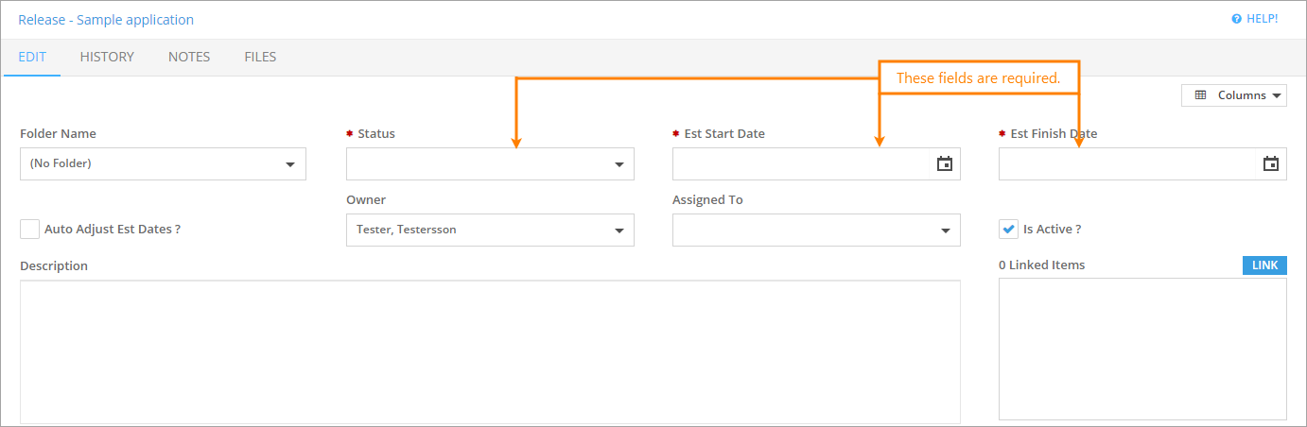The image size is (1307, 427).
Task: Open the Columns dropdown arrow
Action: [x=1277, y=95]
